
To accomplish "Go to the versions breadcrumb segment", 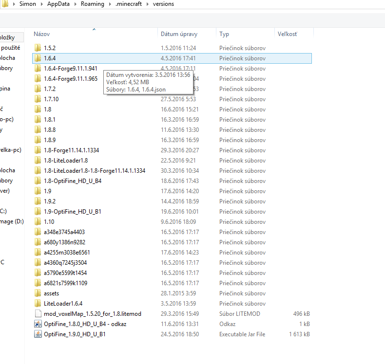I will point(162,4).
